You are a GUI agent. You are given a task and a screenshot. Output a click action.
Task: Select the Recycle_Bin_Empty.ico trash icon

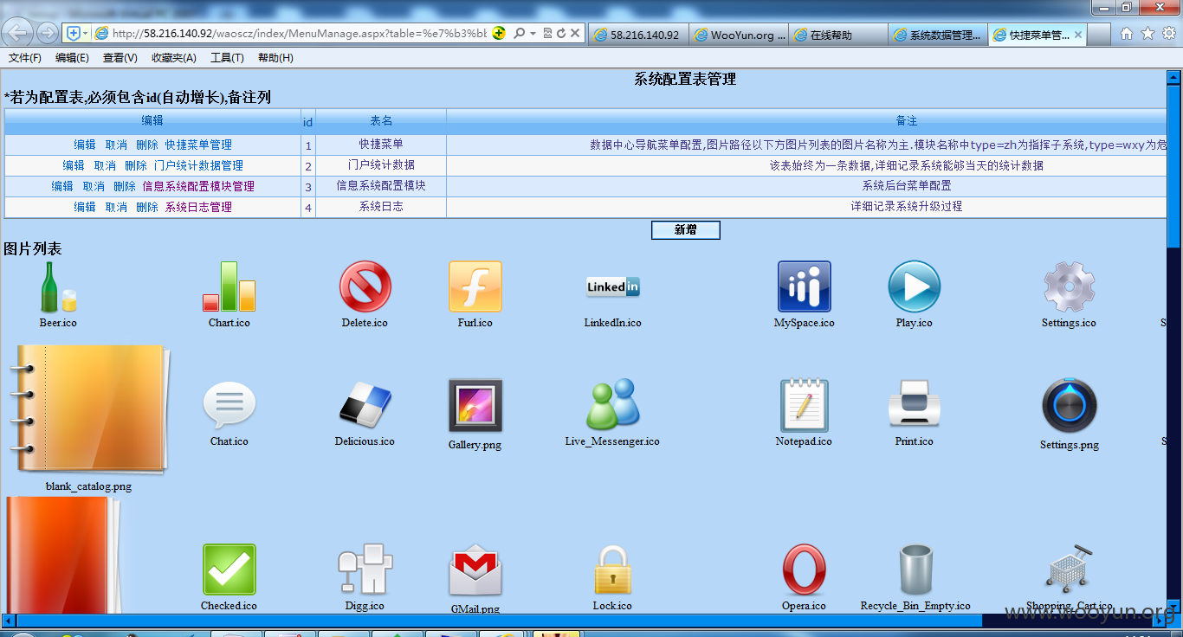tap(915, 569)
